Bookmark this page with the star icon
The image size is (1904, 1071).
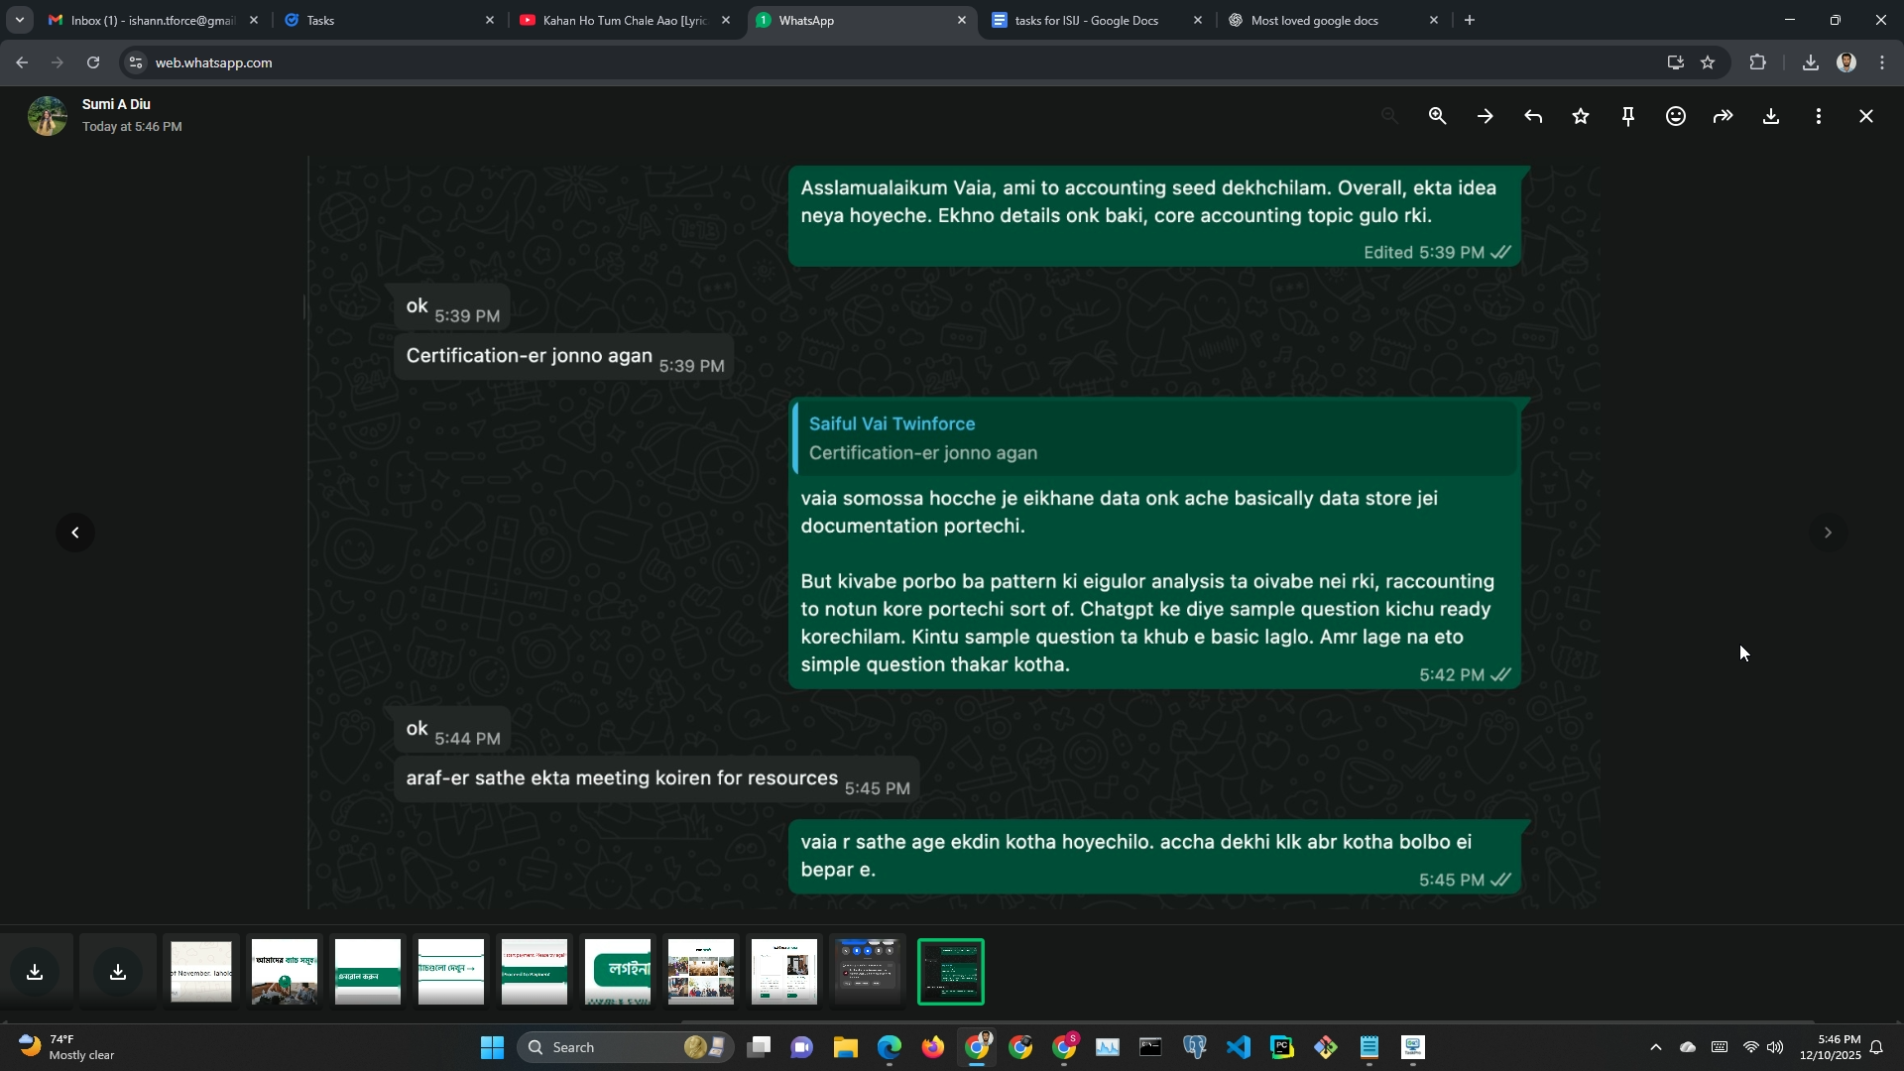tap(1708, 62)
